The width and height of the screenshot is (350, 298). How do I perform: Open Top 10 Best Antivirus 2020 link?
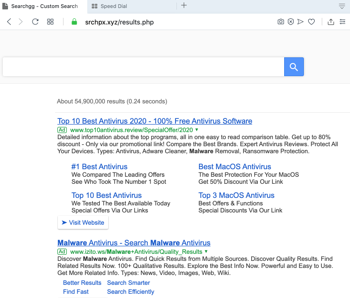[155, 121]
